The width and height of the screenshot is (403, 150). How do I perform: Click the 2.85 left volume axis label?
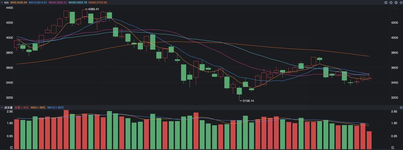pyautogui.click(x=10, y=112)
